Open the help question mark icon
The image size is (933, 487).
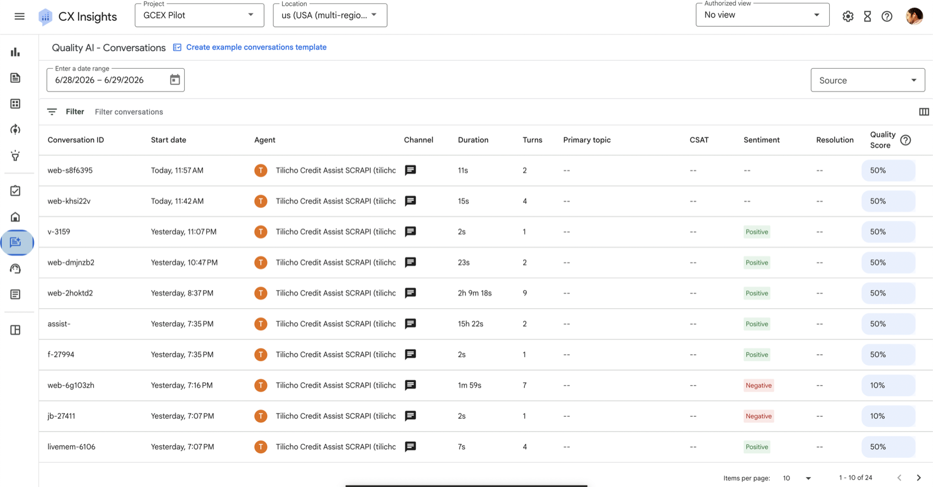[887, 16]
